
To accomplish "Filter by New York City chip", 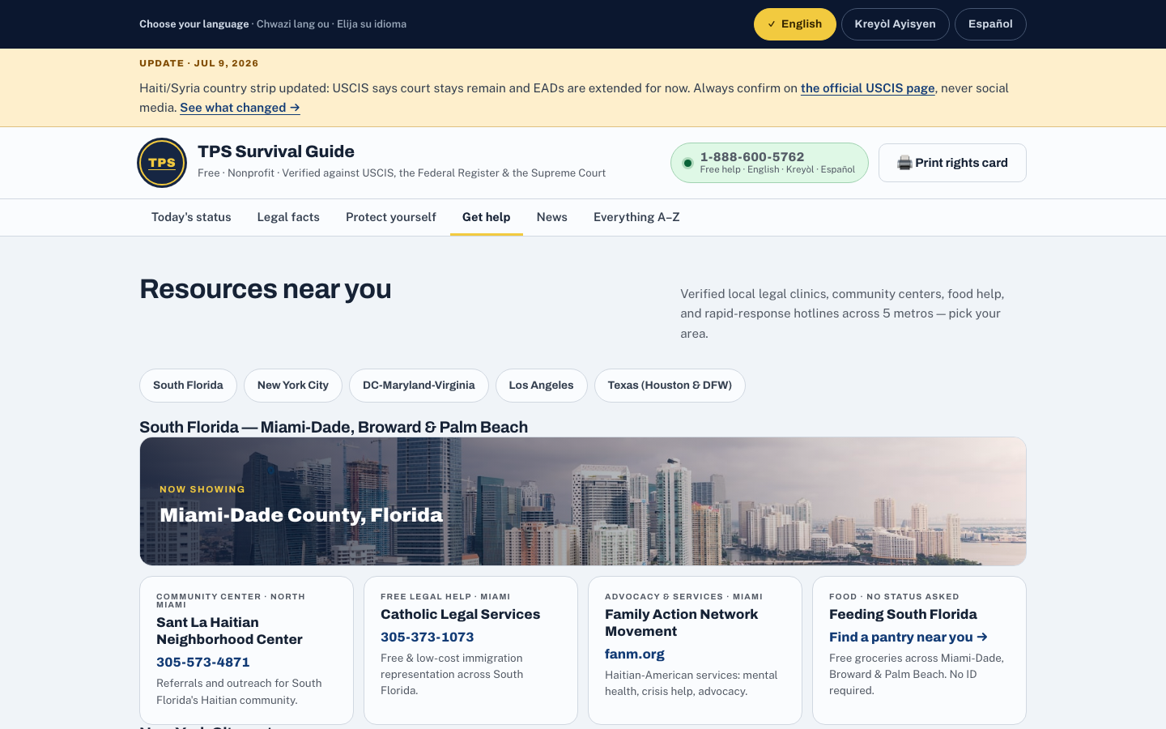I will pos(293,386).
